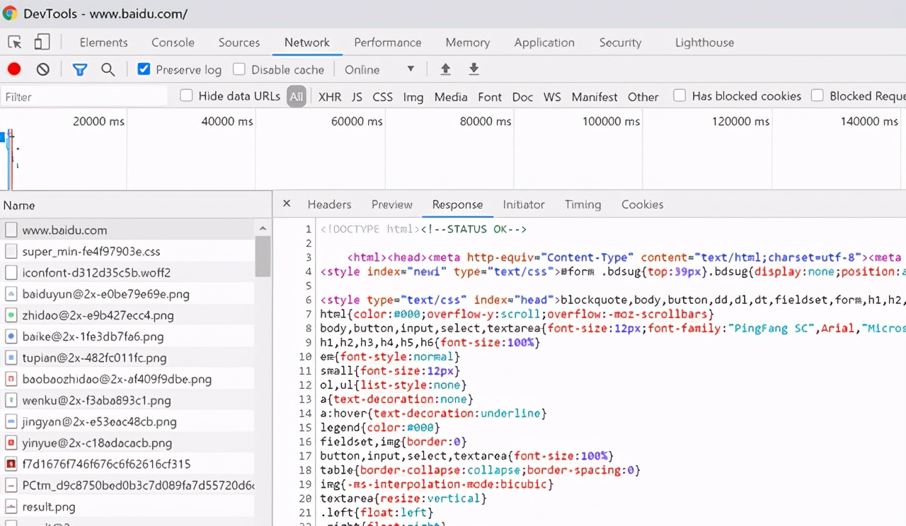Image resolution: width=906 pixels, height=526 pixels.
Task: Click the inspect element picker icon
Action: pyautogui.click(x=15, y=42)
